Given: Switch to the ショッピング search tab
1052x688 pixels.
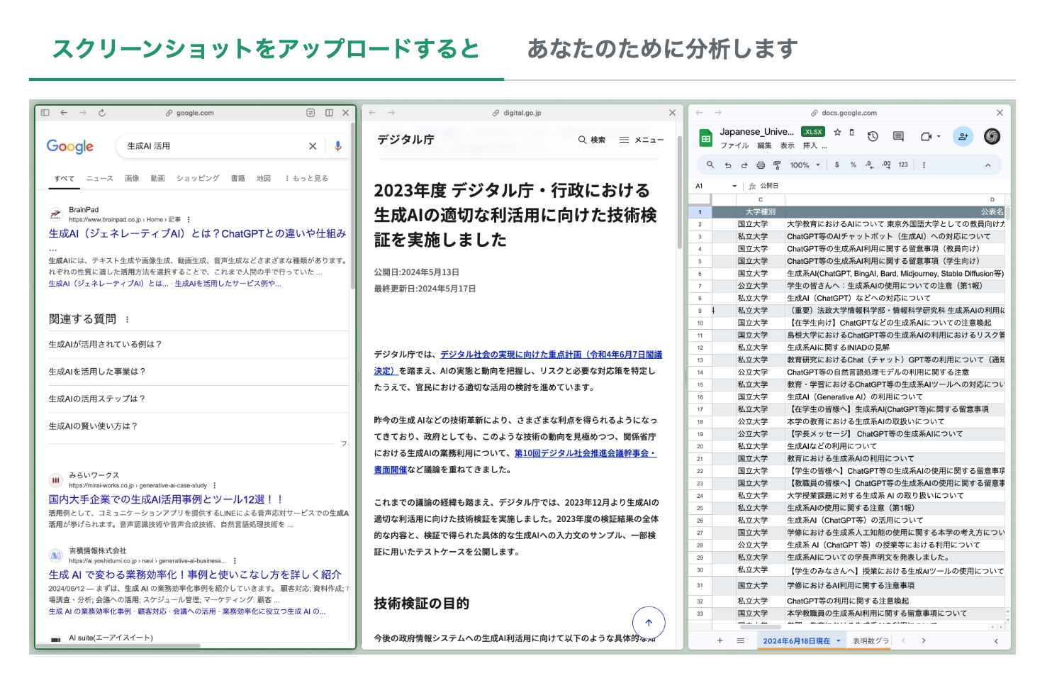Looking at the screenshot, I should pos(198,178).
